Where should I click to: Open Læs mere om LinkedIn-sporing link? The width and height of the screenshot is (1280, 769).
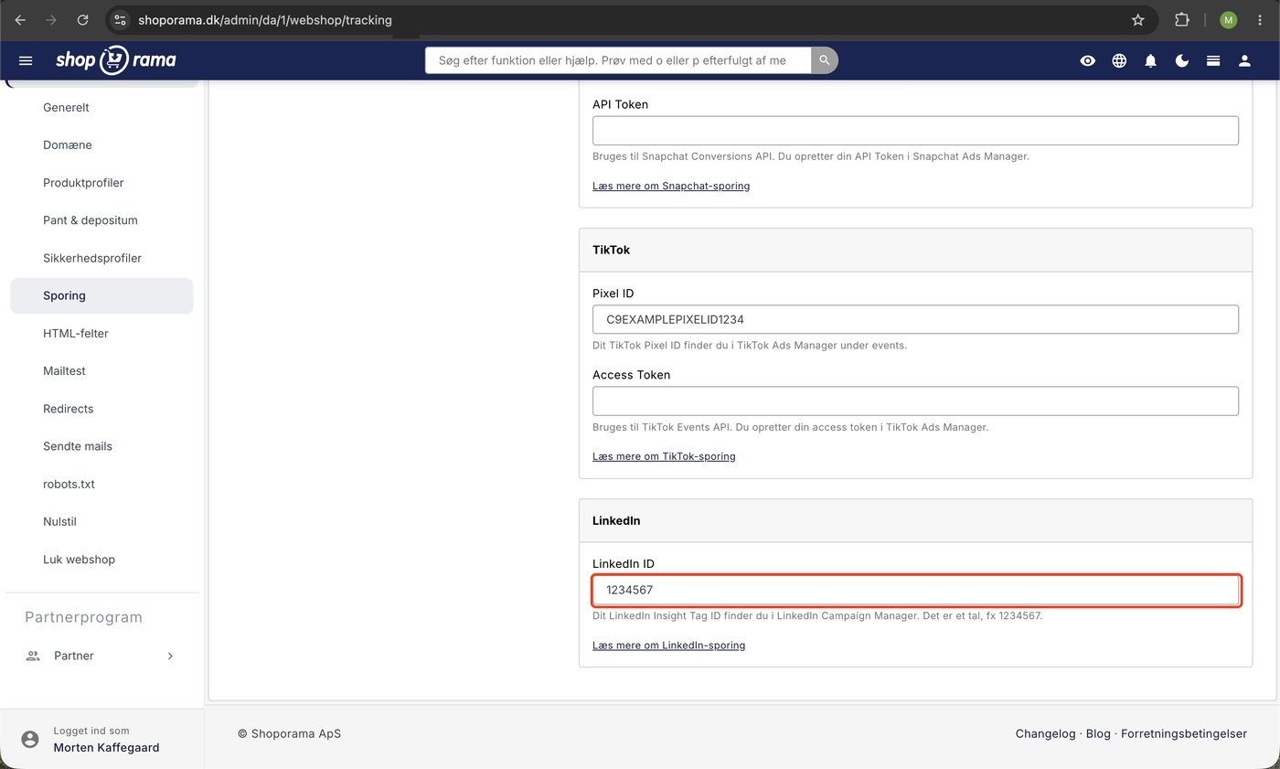[x=668, y=646]
